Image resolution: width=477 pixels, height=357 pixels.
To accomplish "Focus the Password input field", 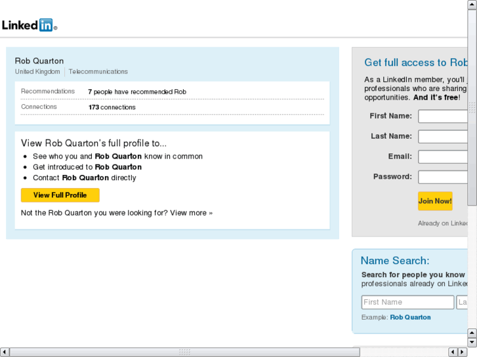I will 443,177.
